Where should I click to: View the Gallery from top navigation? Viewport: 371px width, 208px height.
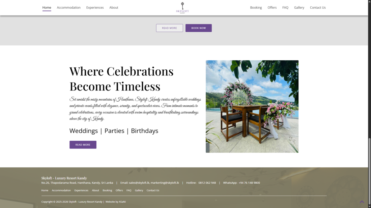(x=299, y=7)
